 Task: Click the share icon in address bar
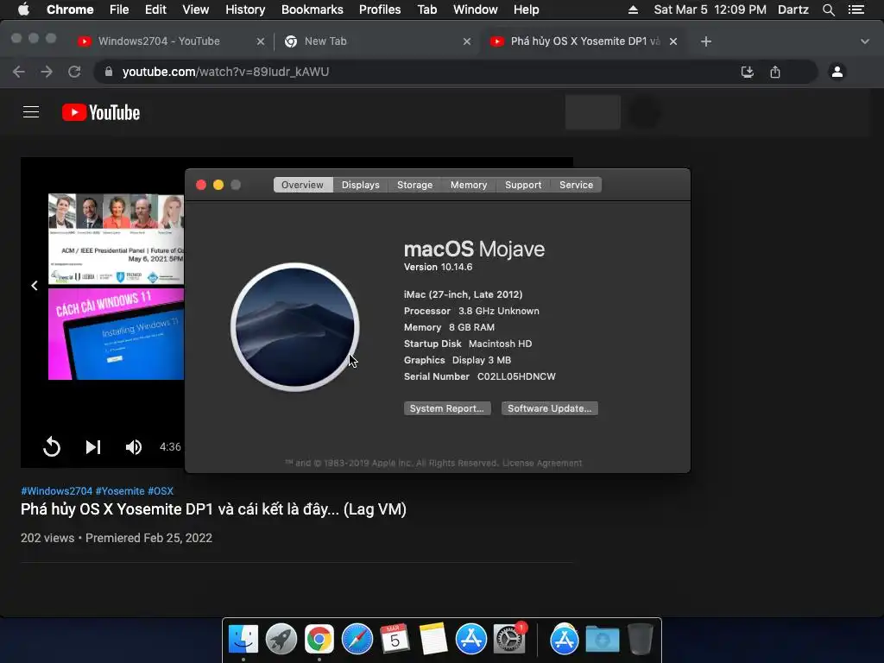(x=775, y=72)
